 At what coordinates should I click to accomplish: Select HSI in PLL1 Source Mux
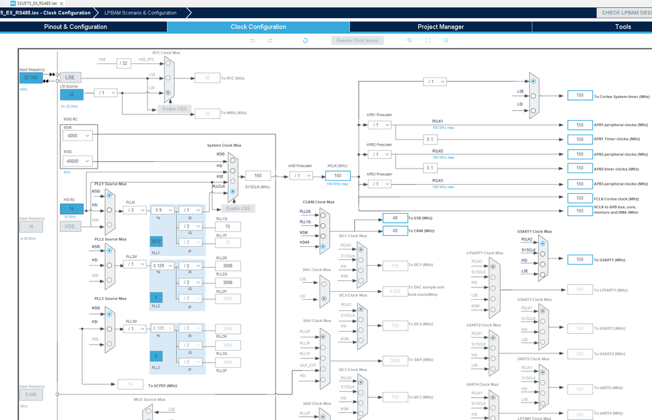[x=109, y=210]
